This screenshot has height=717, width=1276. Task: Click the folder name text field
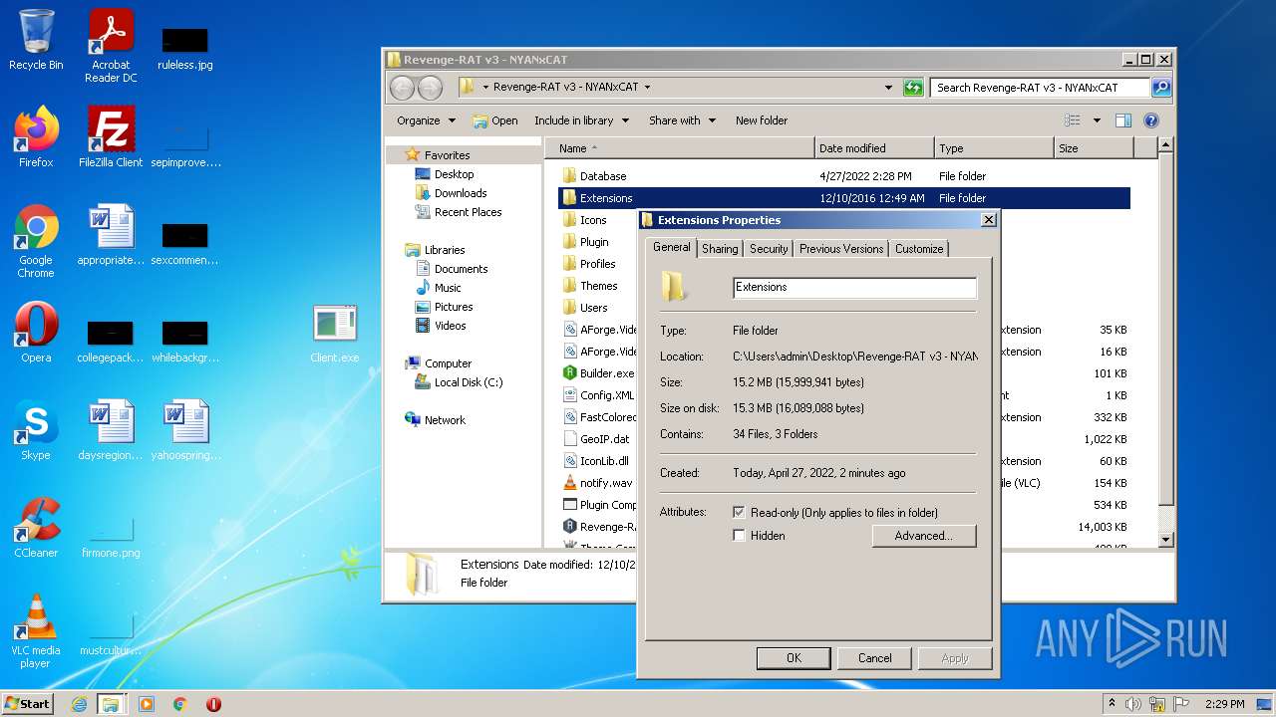(x=854, y=288)
